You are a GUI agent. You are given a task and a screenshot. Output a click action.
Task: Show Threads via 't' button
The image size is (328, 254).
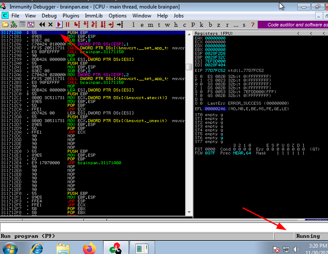click(159, 25)
